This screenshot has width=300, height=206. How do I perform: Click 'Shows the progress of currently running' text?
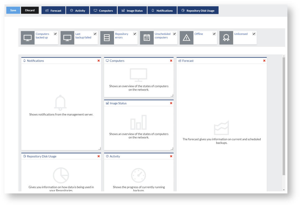point(139,187)
